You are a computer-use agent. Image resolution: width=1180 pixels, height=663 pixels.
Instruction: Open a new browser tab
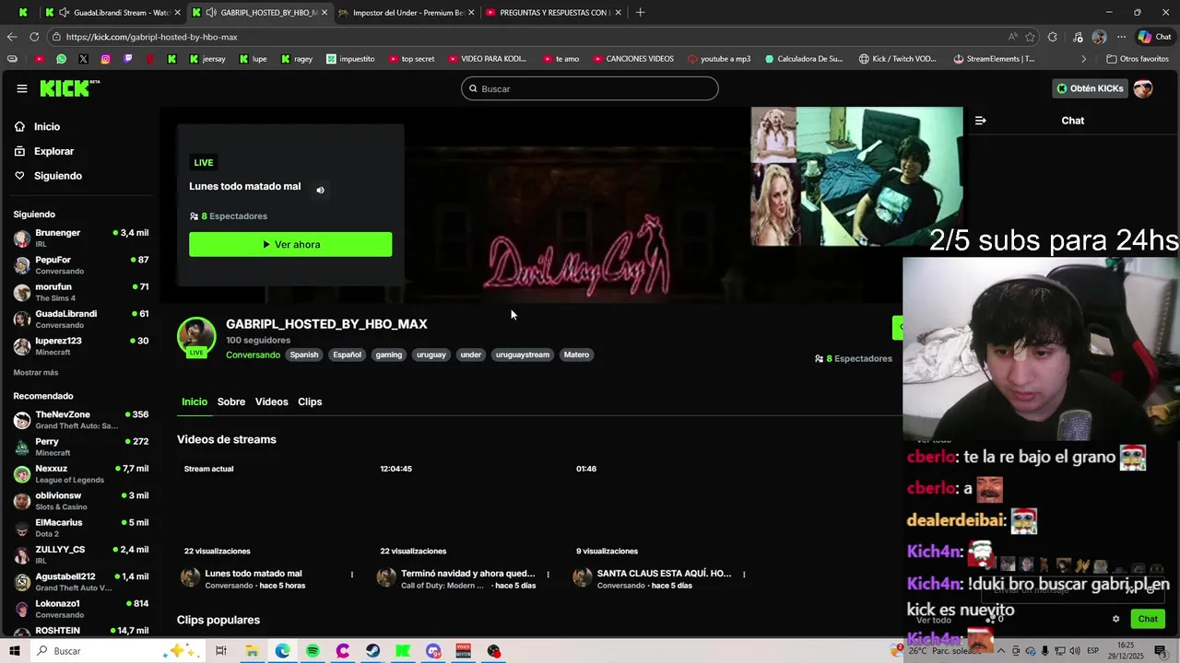pyautogui.click(x=640, y=13)
